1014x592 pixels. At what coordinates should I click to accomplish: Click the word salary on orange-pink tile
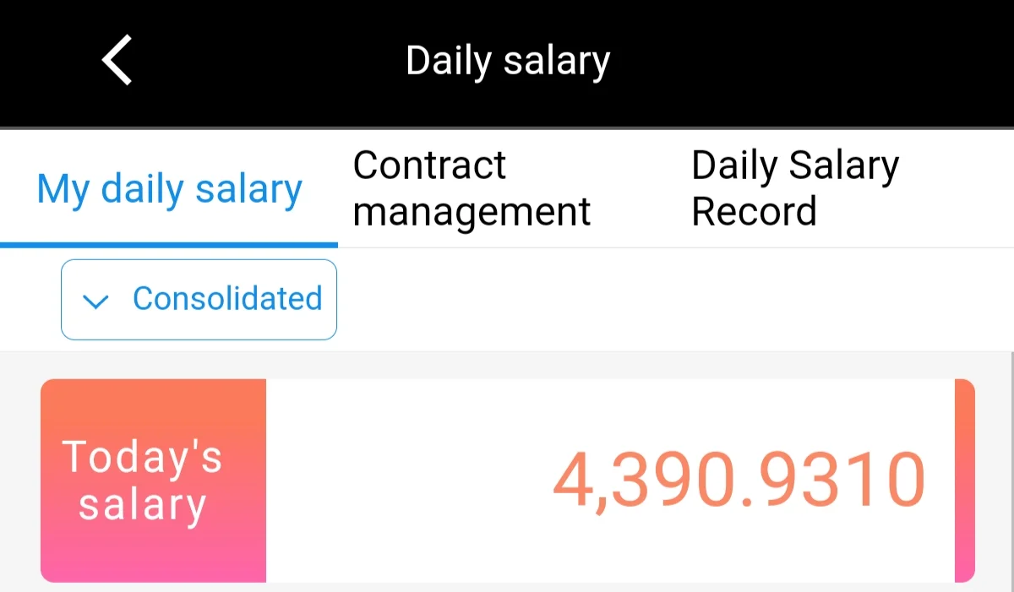coord(143,505)
